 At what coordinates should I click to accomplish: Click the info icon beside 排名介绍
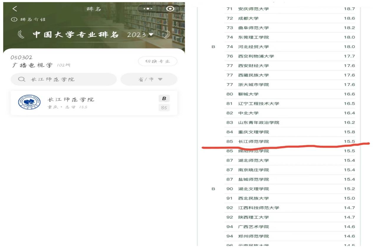[x=13, y=19]
